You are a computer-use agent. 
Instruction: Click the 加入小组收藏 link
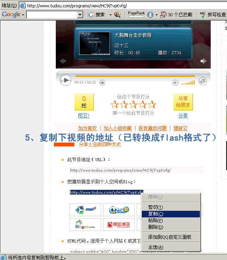tap(117, 128)
